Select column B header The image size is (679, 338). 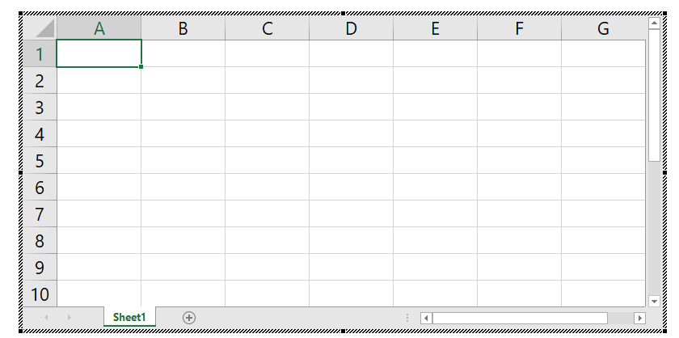click(183, 28)
